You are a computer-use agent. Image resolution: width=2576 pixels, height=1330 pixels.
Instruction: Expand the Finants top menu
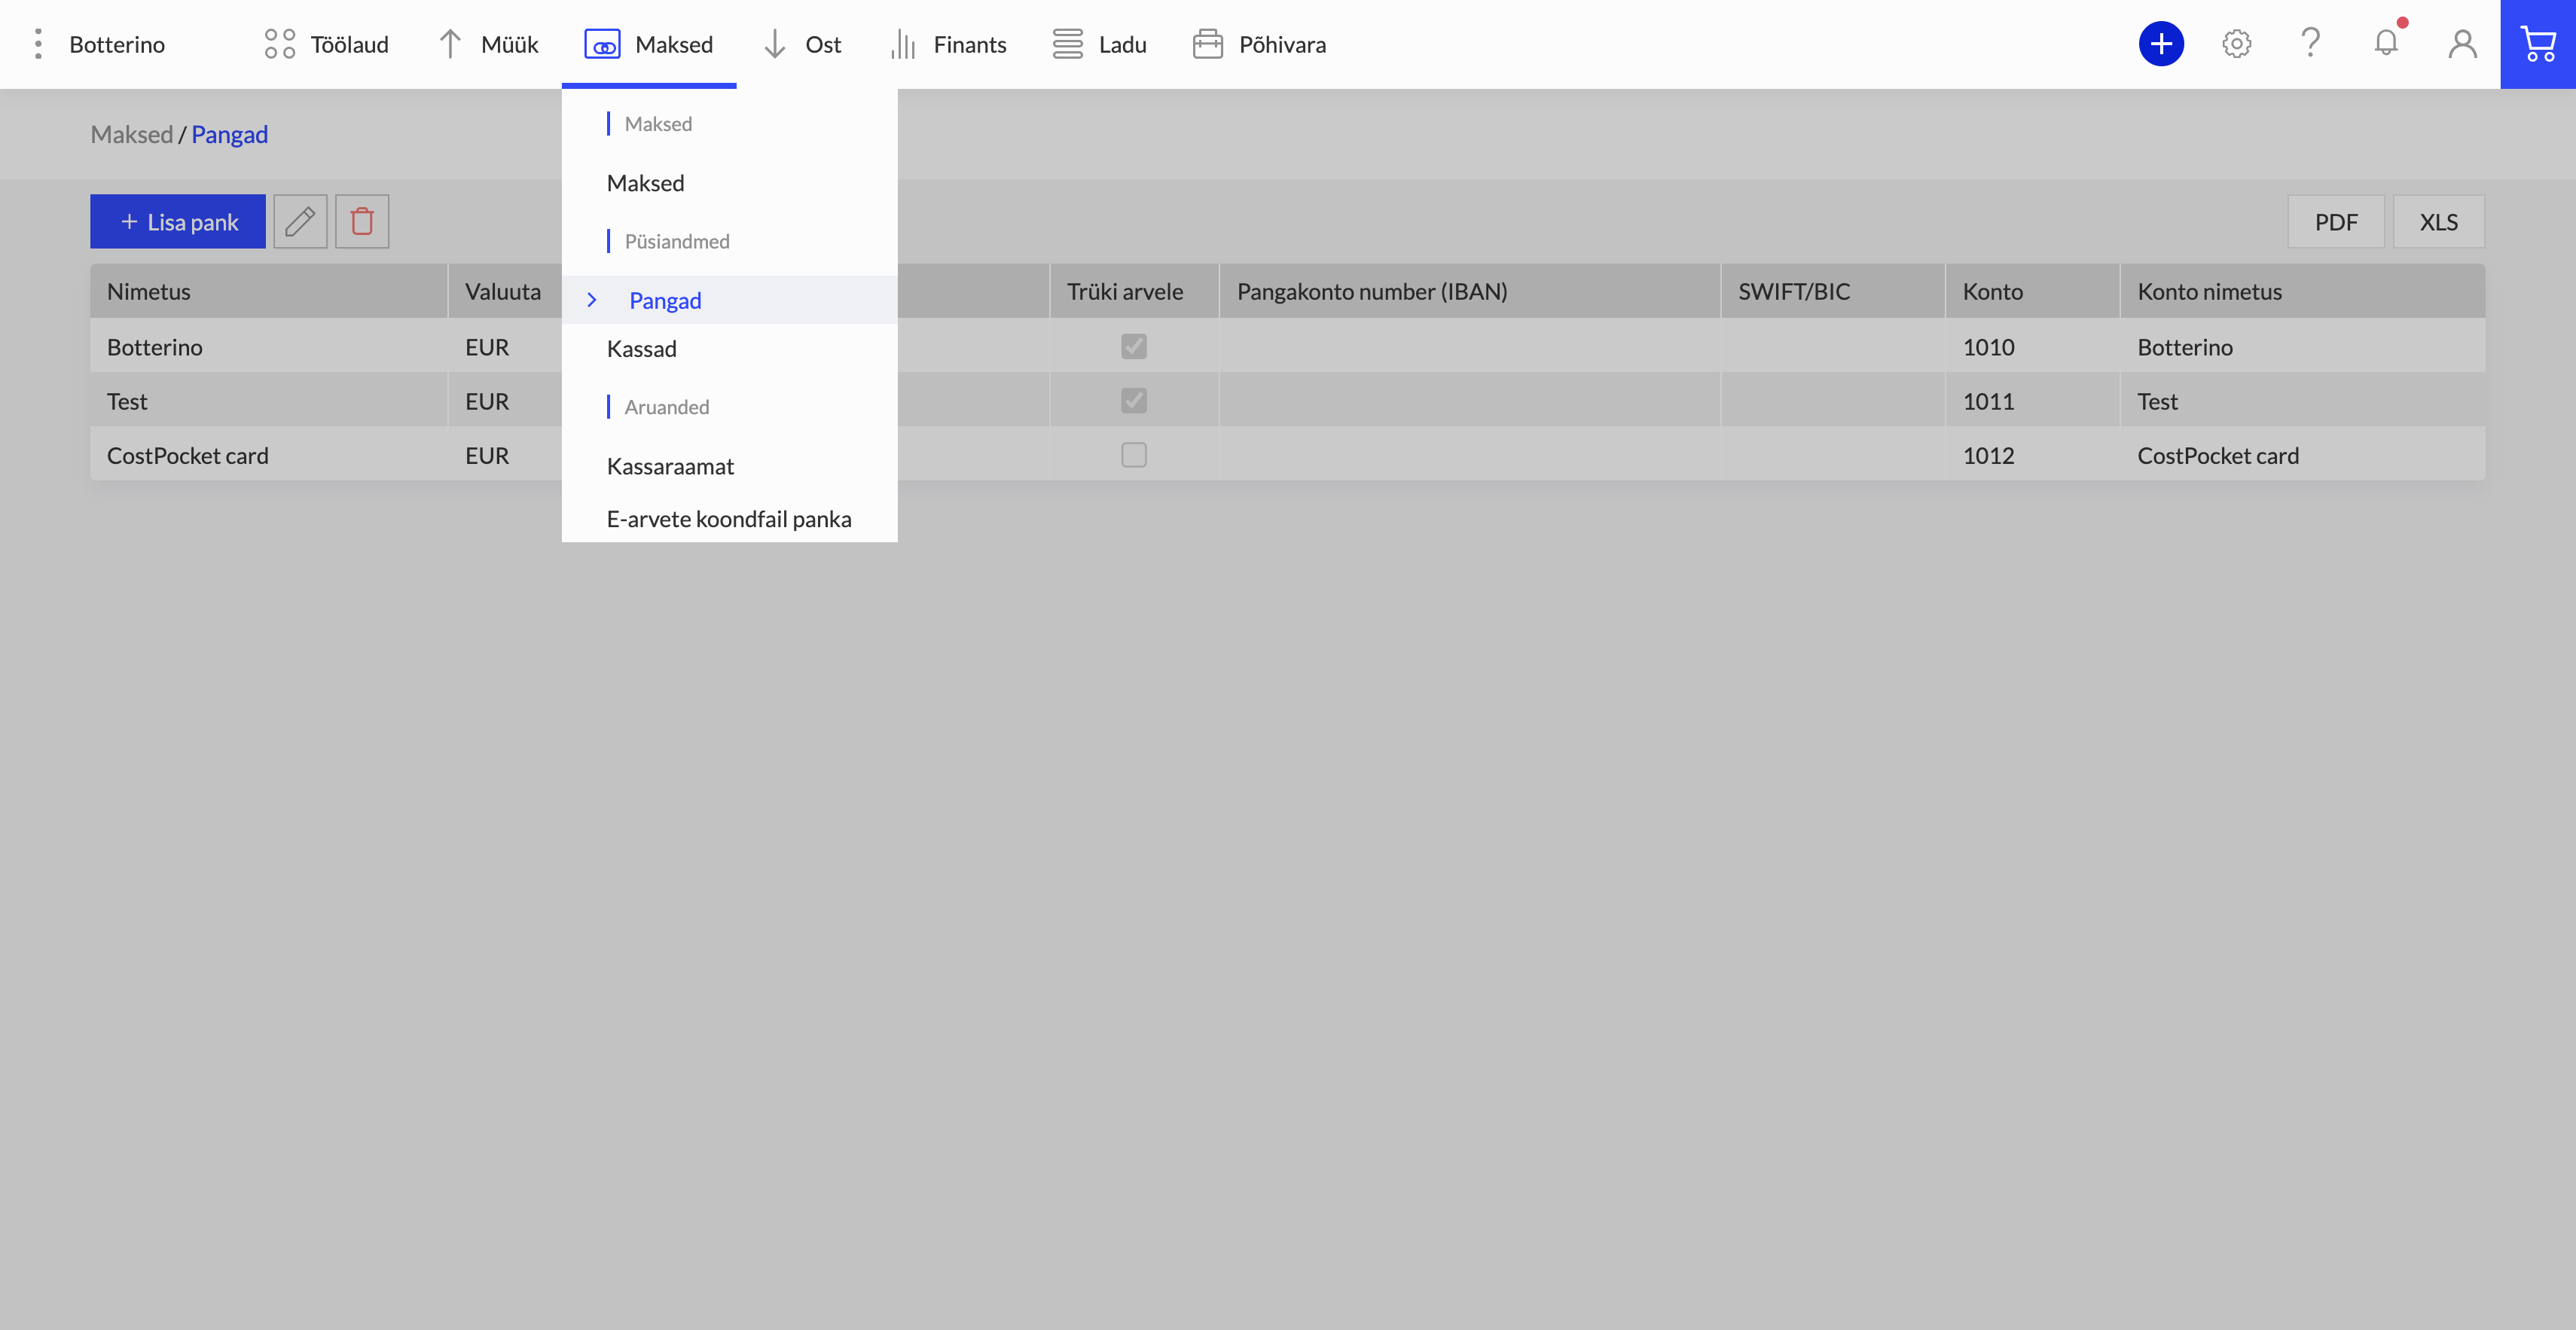[948, 44]
